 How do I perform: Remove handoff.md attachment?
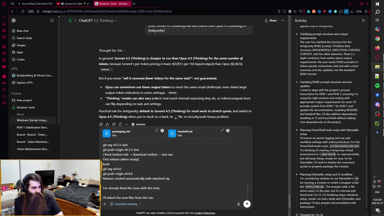(x=228, y=130)
